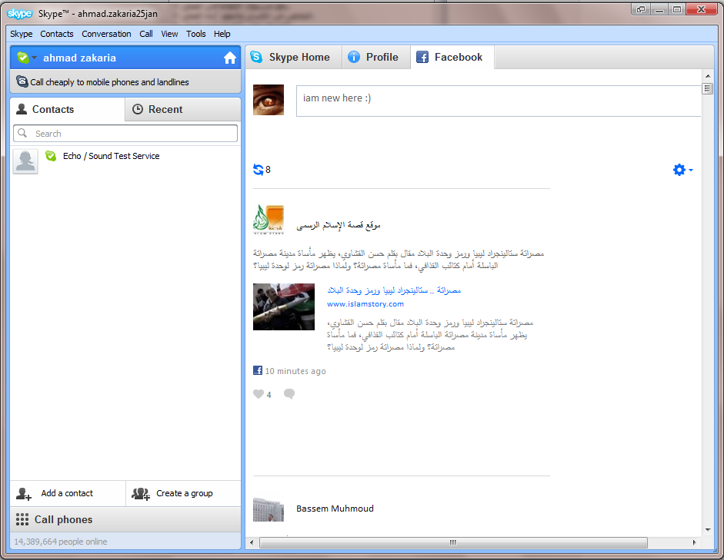This screenshot has height=560, width=724.
Task: Open the Tools menu
Action: (x=195, y=34)
